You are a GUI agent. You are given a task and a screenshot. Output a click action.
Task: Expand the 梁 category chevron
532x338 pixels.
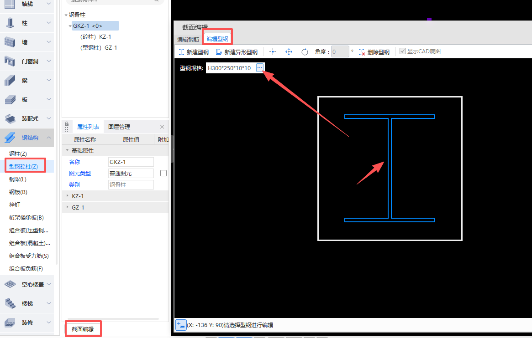point(48,81)
